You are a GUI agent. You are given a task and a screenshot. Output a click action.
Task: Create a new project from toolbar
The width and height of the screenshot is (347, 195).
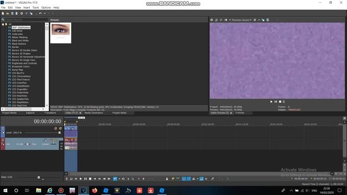[3, 14]
